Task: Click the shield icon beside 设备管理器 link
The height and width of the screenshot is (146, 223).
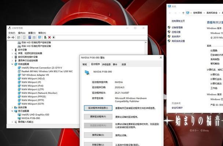Action: 169,27
